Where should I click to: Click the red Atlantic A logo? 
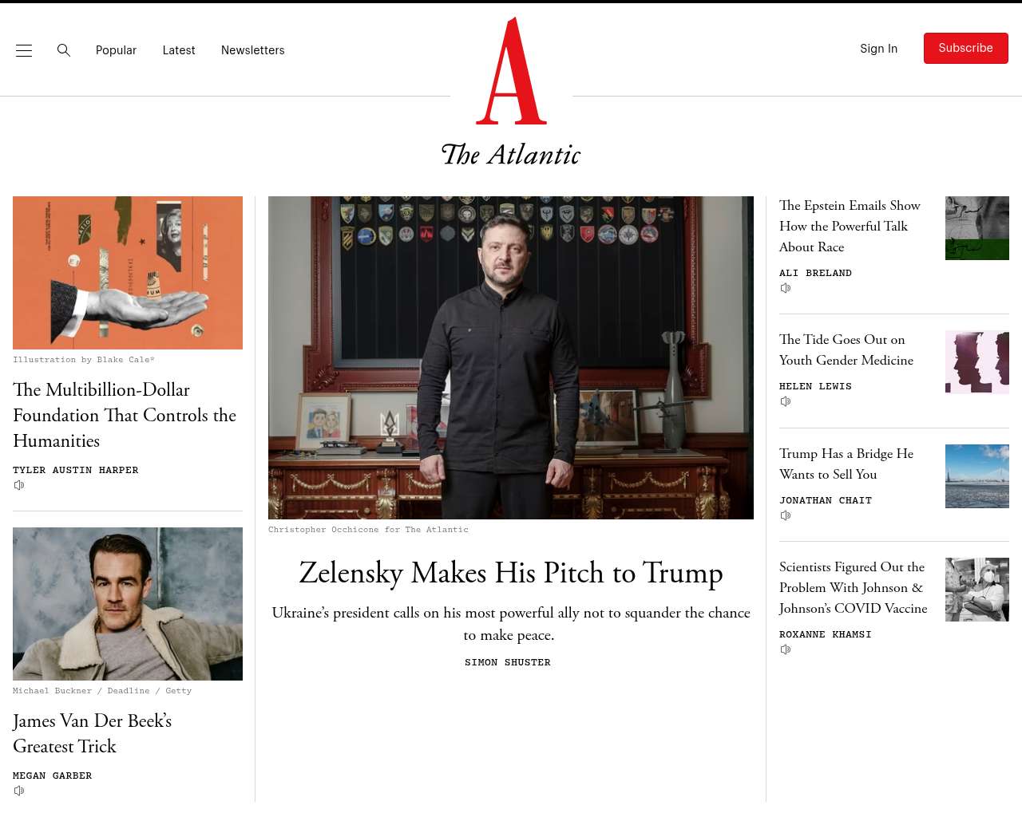511,71
